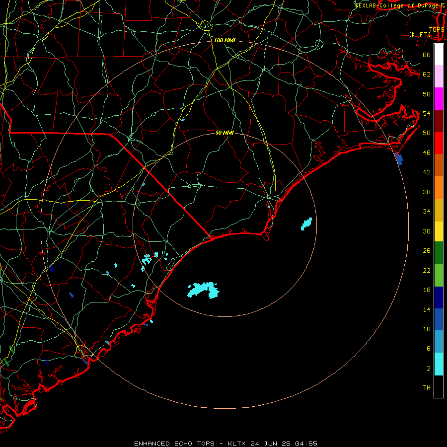
Task: Click the gold legend swatch
Action: point(439,210)
